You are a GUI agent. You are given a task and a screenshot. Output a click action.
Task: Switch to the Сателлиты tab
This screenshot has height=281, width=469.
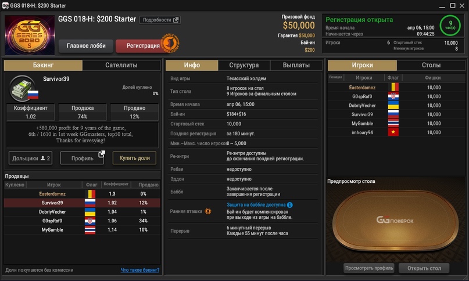click(x=121, y=66)
